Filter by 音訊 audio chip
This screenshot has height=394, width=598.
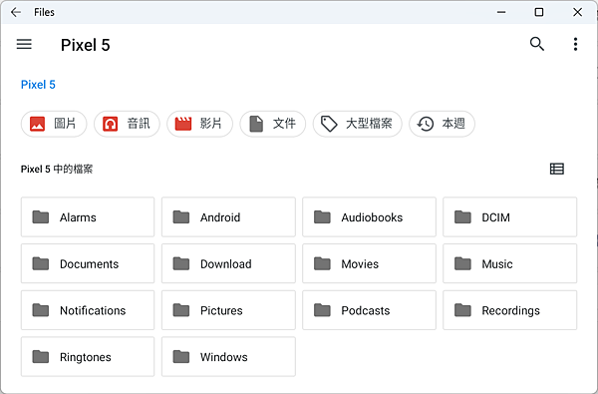(x=127, y=124)
